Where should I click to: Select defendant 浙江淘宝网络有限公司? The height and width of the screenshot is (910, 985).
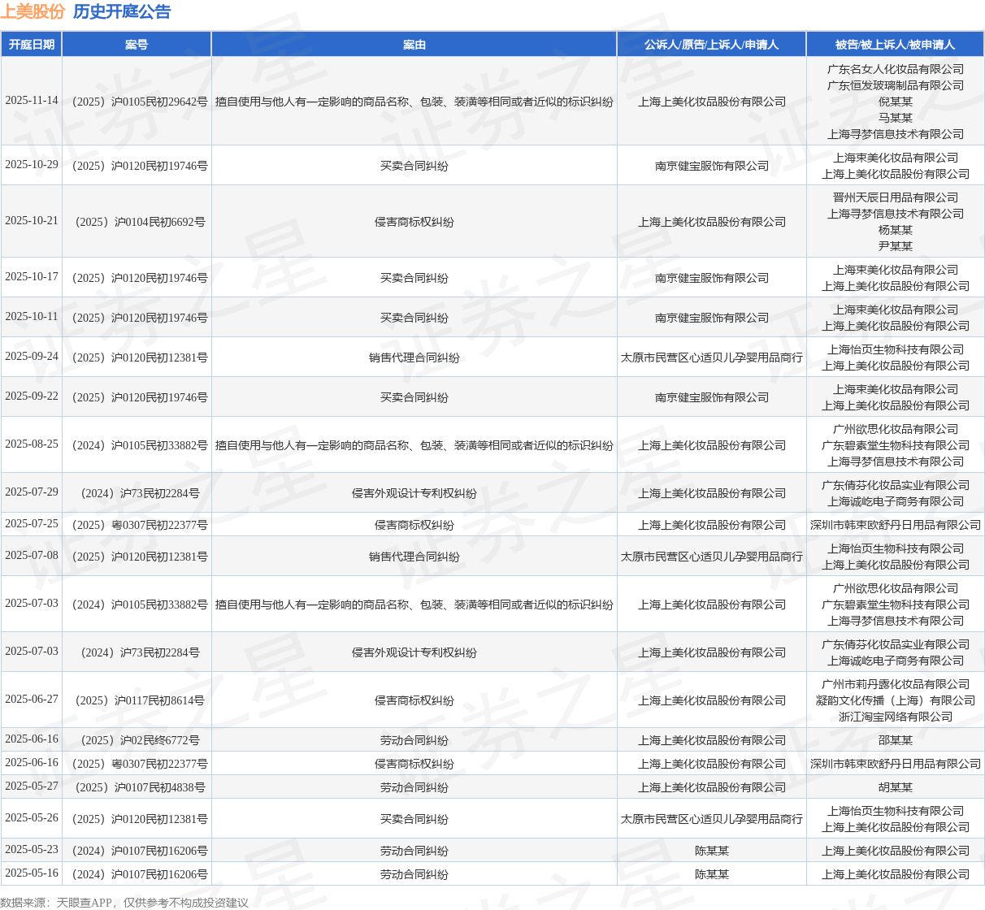(x=896, y=717)
